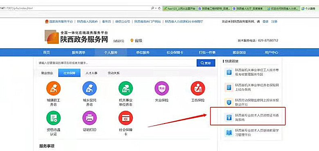Image resolution: width=319 pixels, height=151 pixels.
Task: Click the browser refresh icon
Action: coord(159,8)
